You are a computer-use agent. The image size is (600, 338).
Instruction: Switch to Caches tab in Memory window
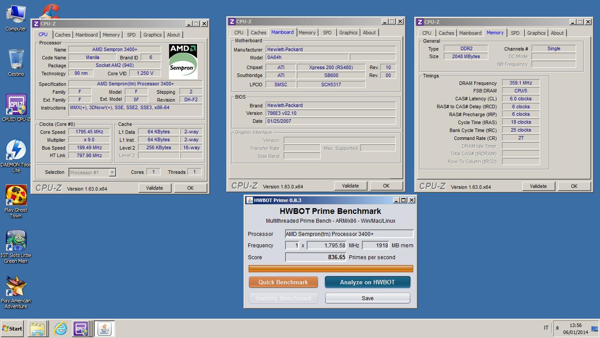click(446, 33)
